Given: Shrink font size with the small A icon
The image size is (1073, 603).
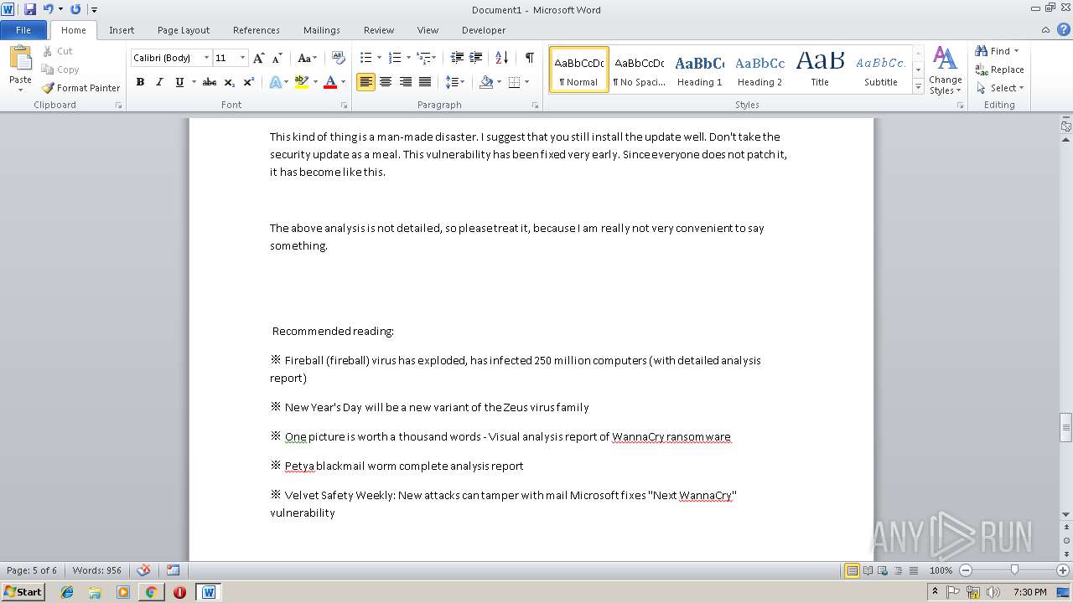Looking at the screenshot, I should (x=277, y=58).
